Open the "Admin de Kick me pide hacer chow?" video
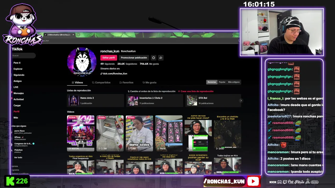This screenshot has height=188, width=335. point(198,133)
